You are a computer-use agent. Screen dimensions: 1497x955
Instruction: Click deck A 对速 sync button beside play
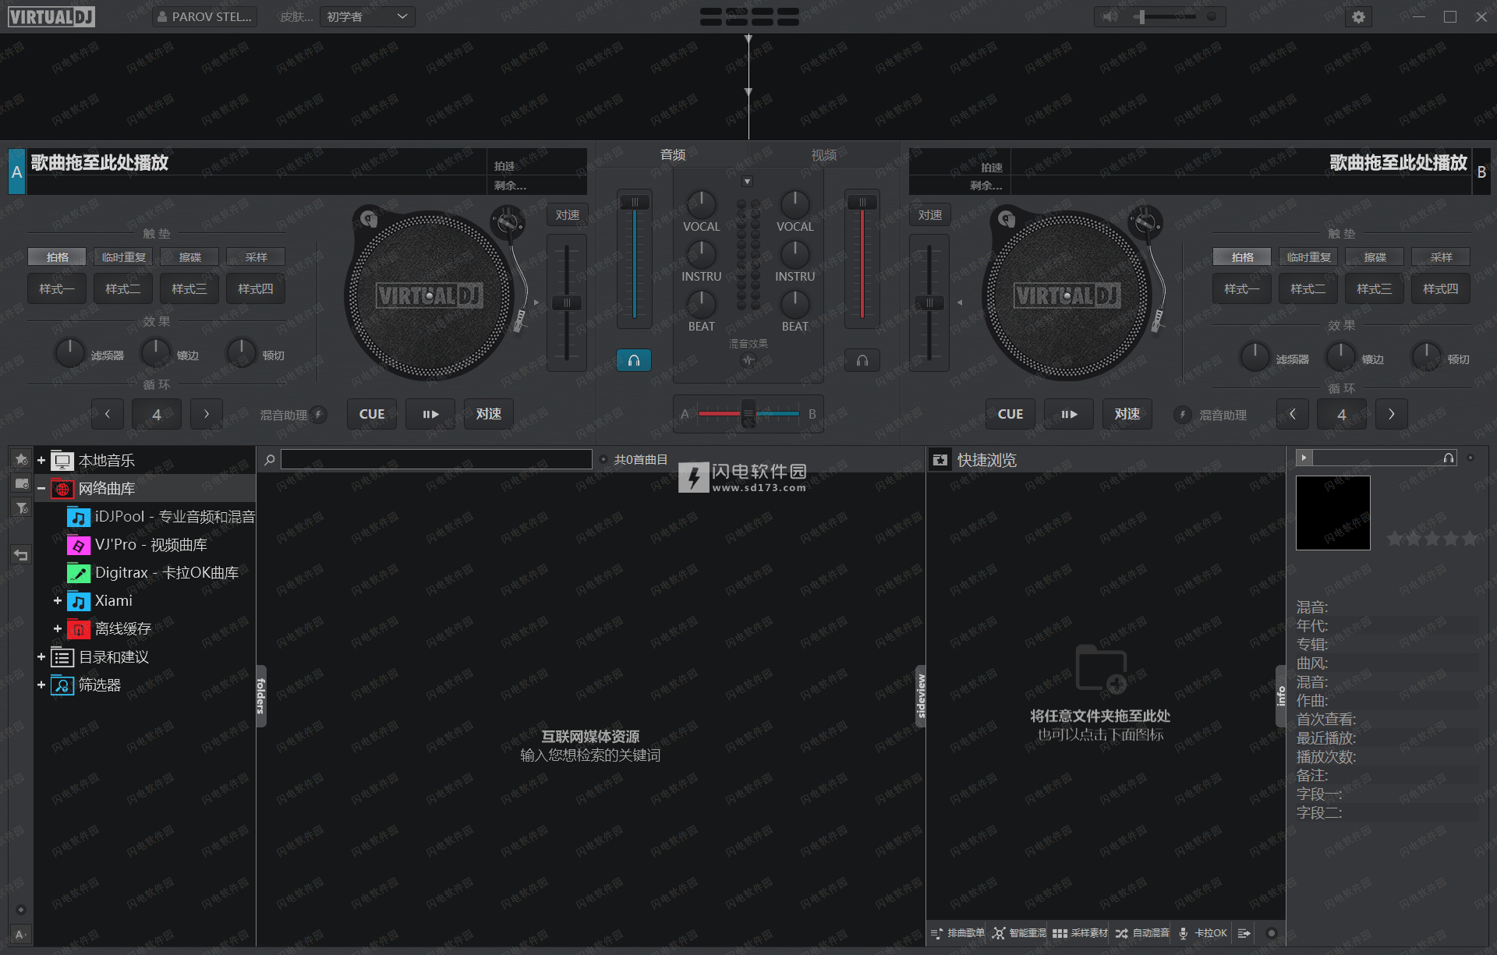[489, 414]
